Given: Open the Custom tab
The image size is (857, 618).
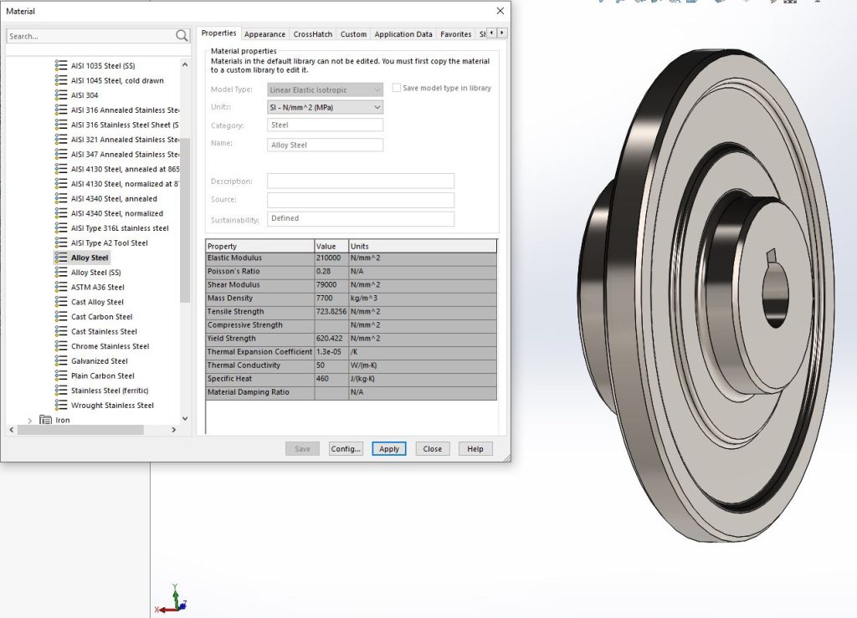Looking at the screenshot, I should click(x=353, y=33).
